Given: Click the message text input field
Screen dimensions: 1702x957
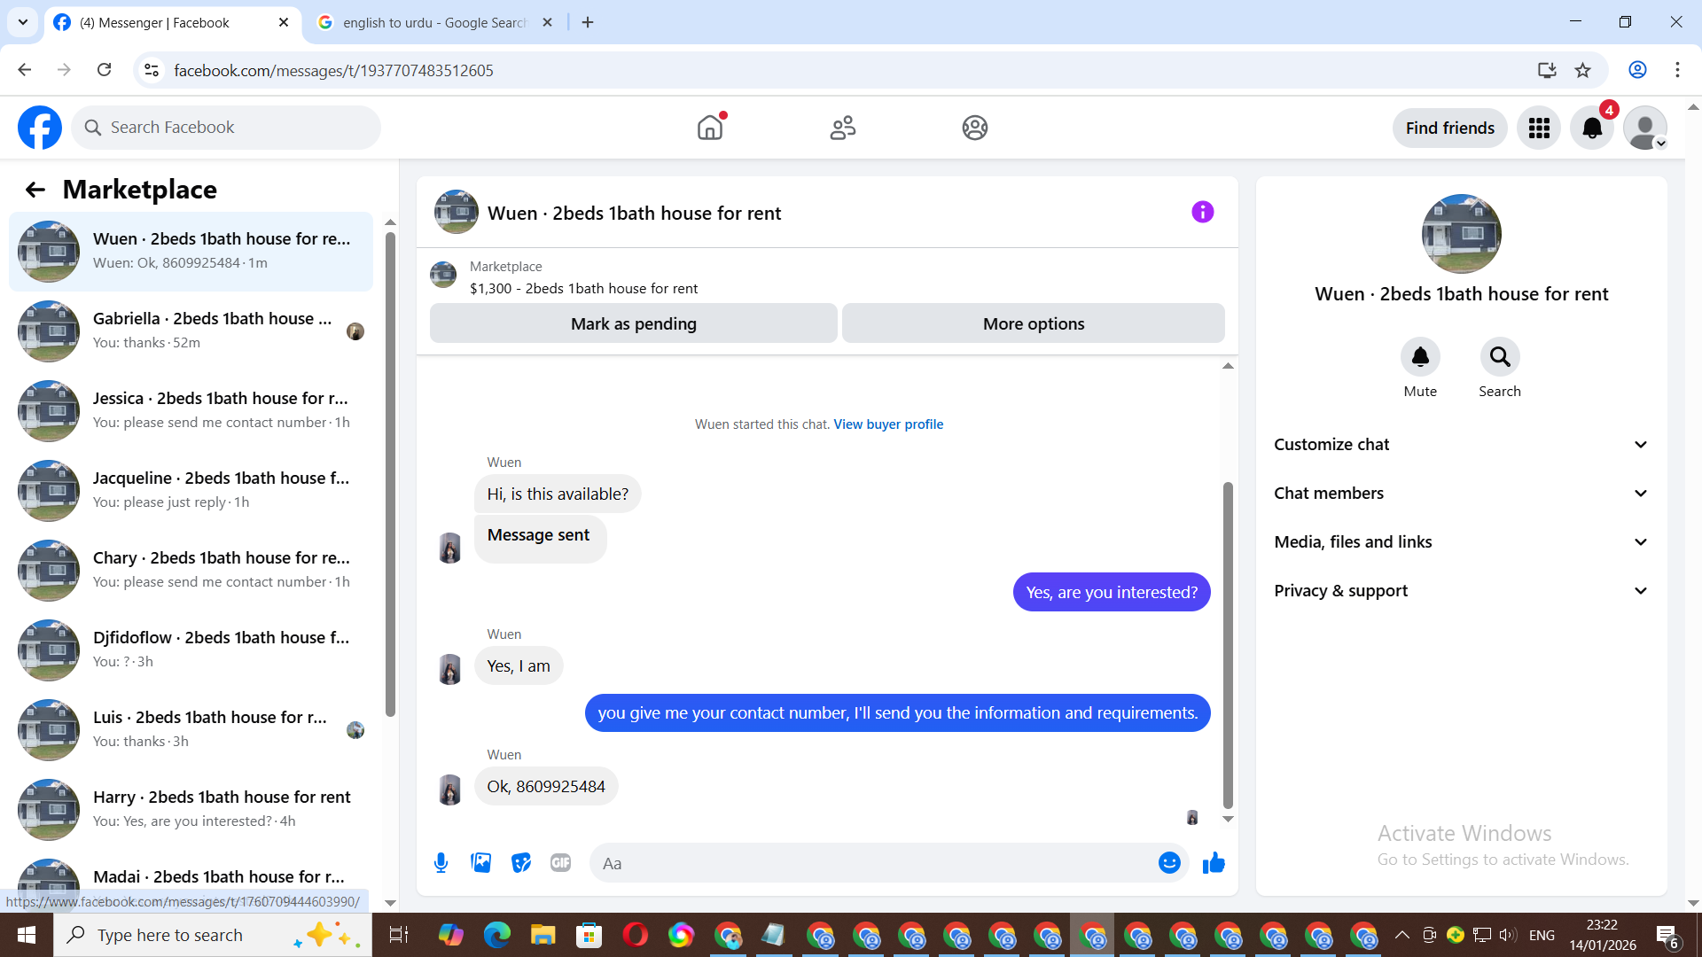Looking at the screenshot, I should pyautogui.click(x=873, y=863).
